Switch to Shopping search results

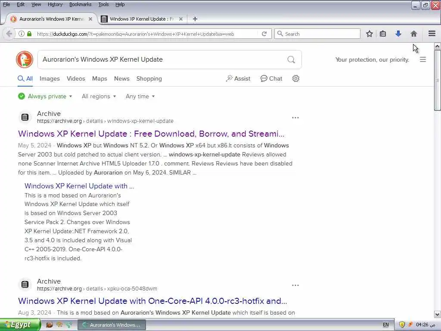click(x=149, y=78)
